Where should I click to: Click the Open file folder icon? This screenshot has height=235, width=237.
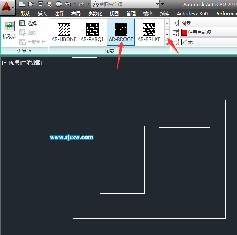(x=31, y=4)
